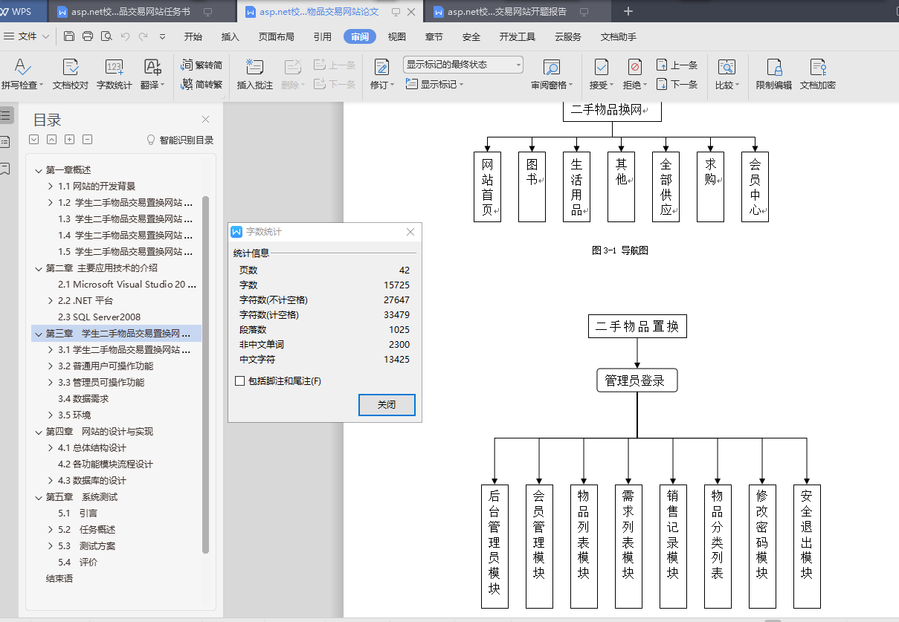This screenshot has height=622, width=899.
Task: Expand 4.3 数据库的设计 node
Action: pyautogui.click(x=51, y=481)
